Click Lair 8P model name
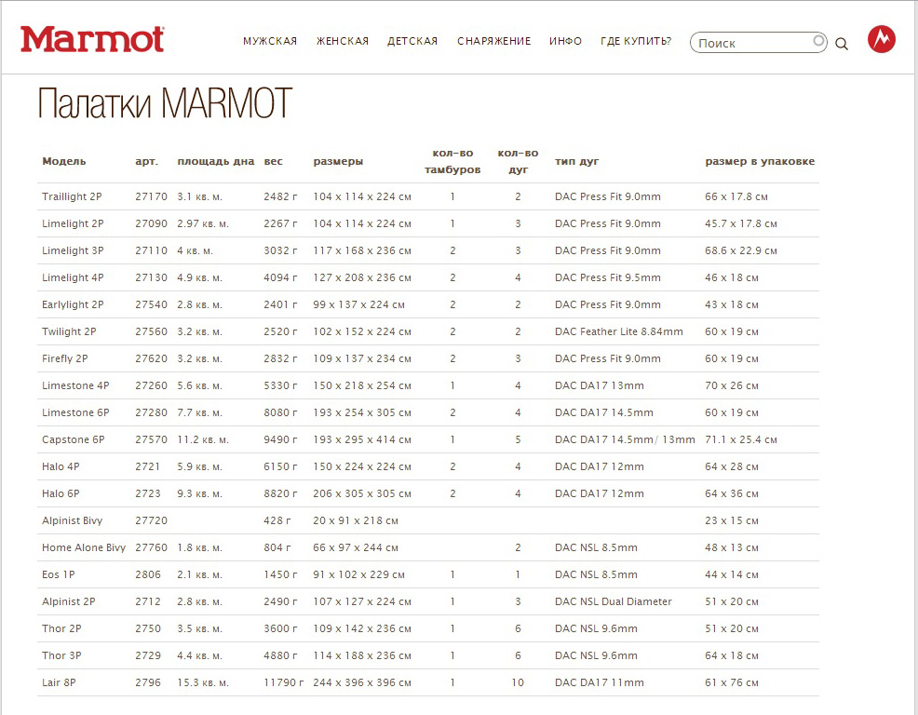 point(59,682)
